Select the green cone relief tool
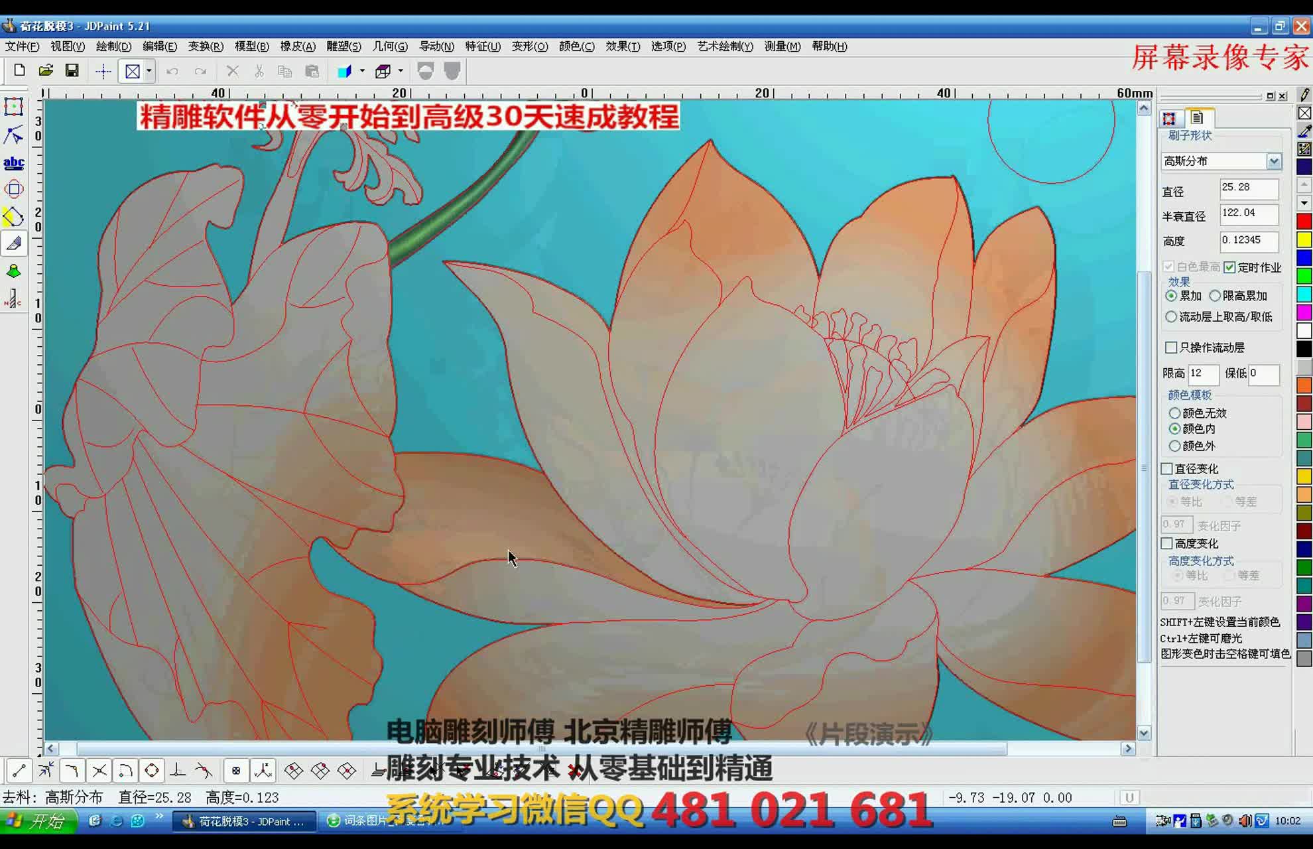 13,270
